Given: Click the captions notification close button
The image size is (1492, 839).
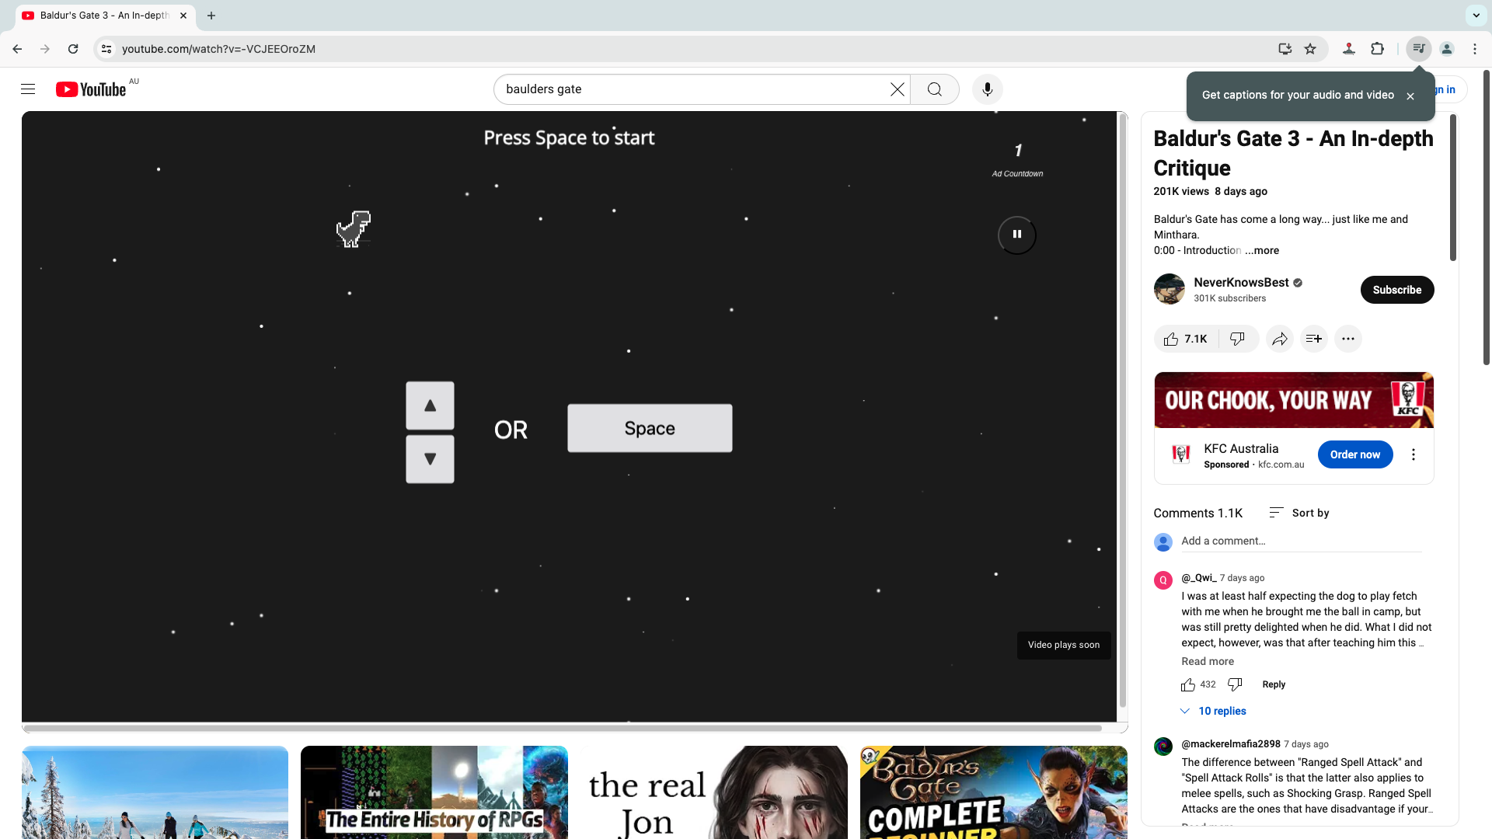Looking at the screenshot, I should 1412,96.
